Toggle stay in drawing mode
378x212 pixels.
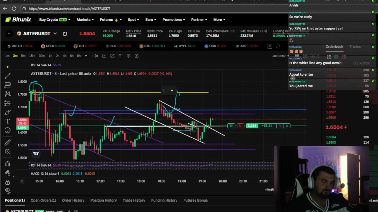coord(8,173)
